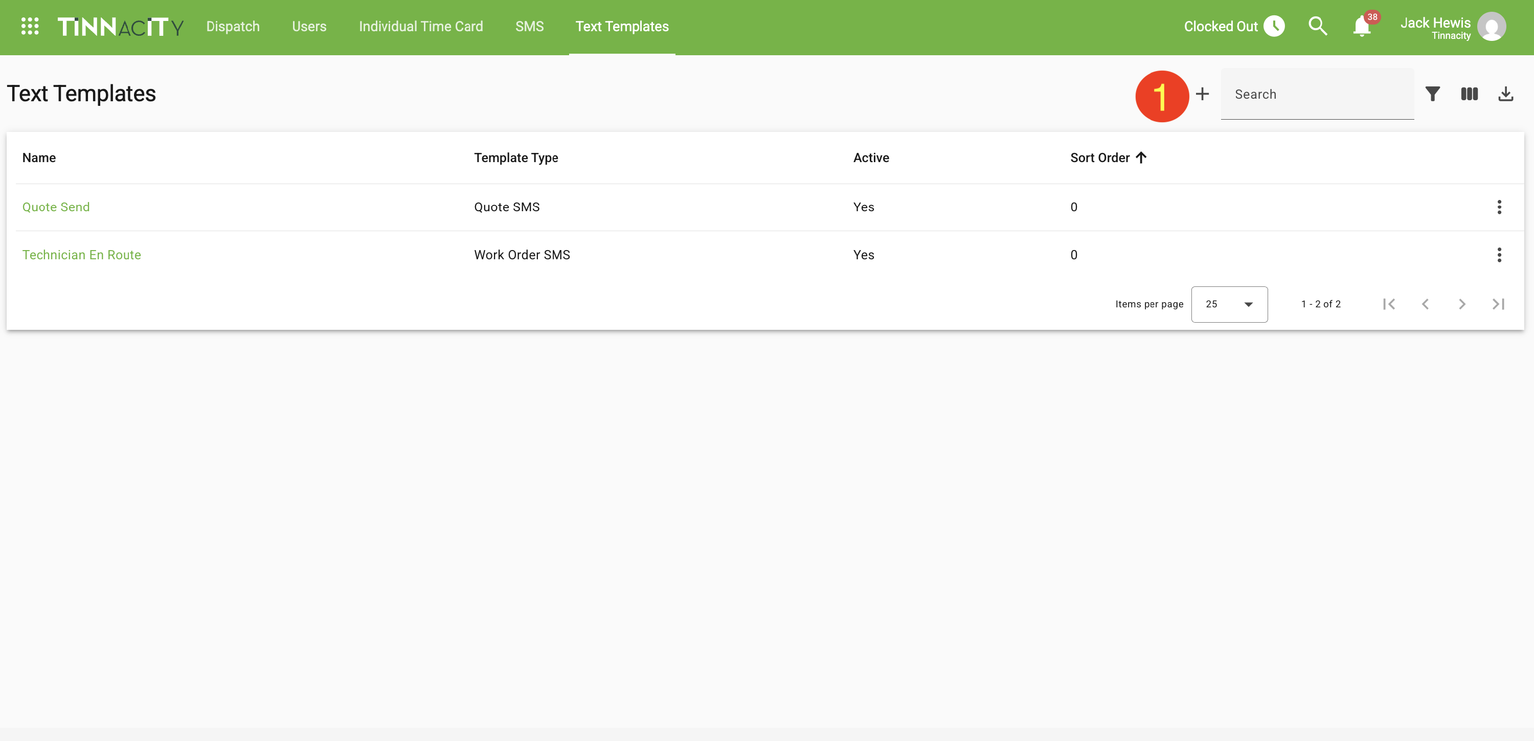This screenshot has width=1534, height=741.
Task: Sort by Name column header
Action: pyautogui.click(x=39, y=158)
